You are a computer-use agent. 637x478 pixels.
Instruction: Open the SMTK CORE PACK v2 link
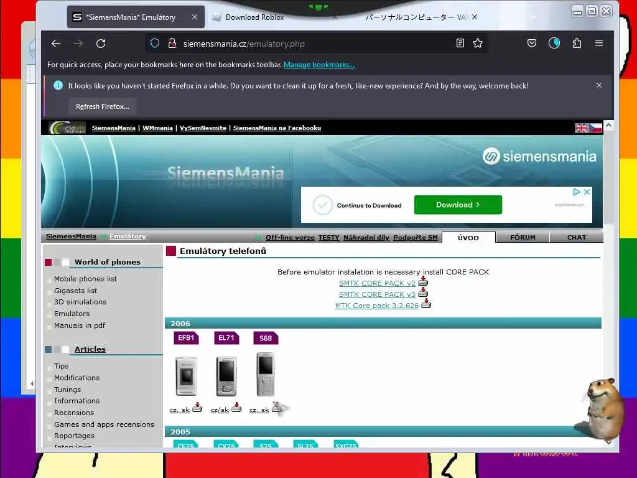[377, 283]
